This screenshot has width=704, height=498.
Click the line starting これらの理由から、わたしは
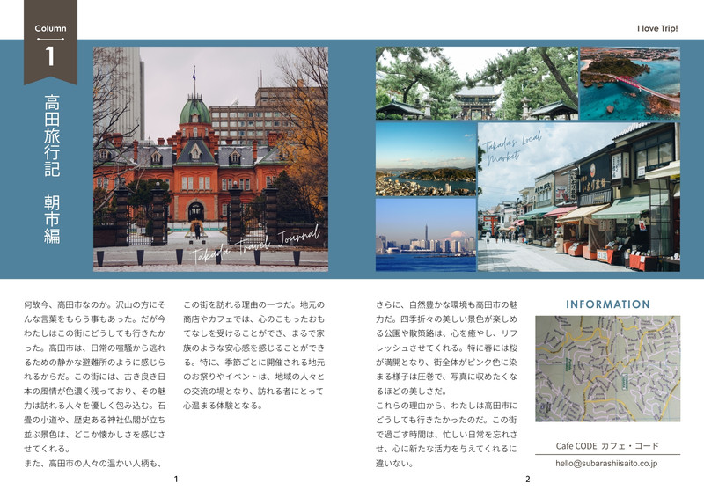[447, 406]
